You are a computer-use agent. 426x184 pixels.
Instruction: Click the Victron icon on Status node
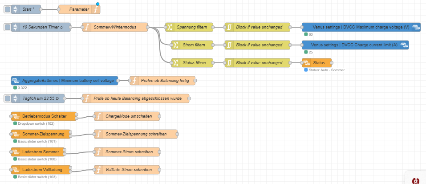click(306, 63)
